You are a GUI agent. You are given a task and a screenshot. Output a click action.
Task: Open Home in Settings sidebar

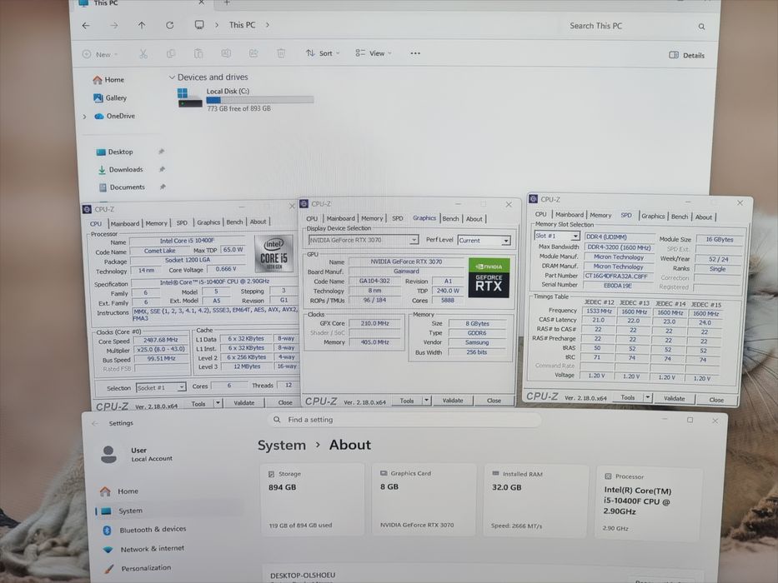click(119, 491)
